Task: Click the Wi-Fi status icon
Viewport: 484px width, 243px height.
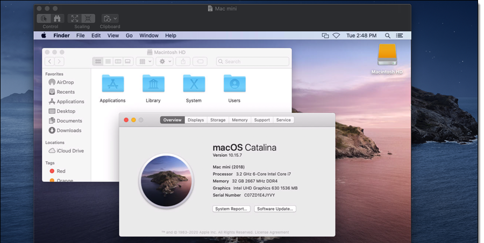Action: 336,36
